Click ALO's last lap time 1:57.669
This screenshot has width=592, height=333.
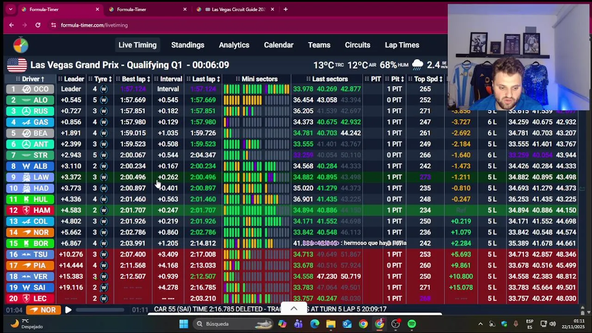204,100
